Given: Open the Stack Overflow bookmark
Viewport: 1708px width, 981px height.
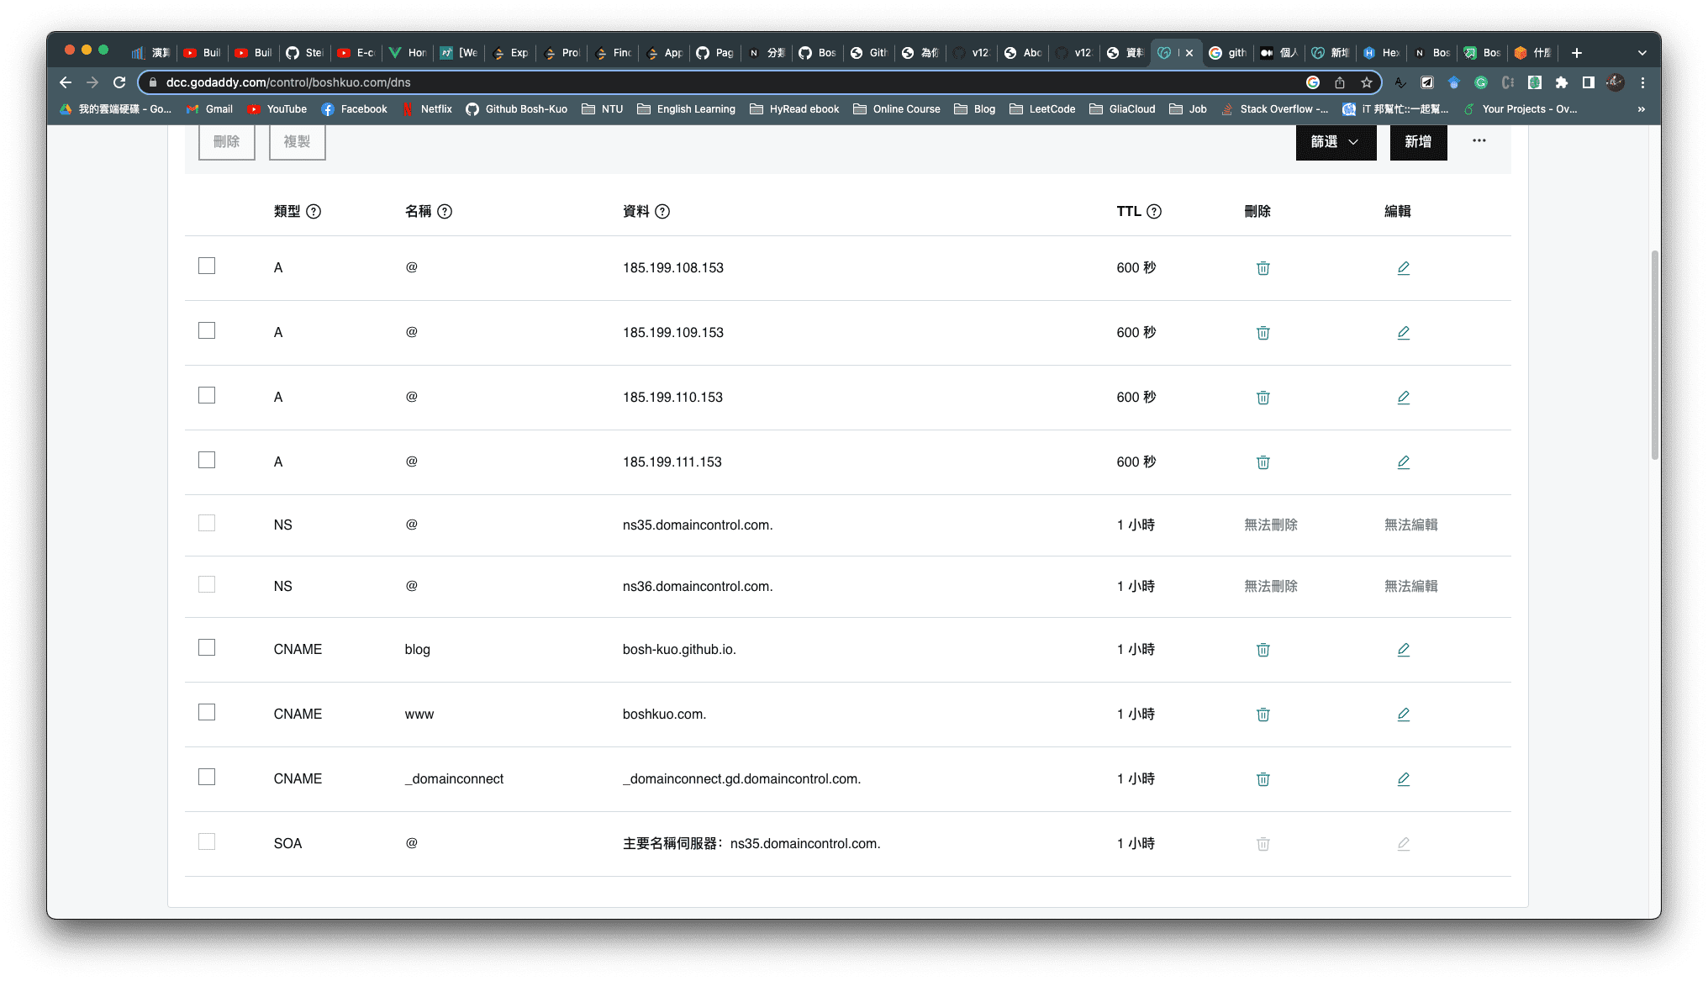Looking at the screenshot, I should tap(1275, 109).
